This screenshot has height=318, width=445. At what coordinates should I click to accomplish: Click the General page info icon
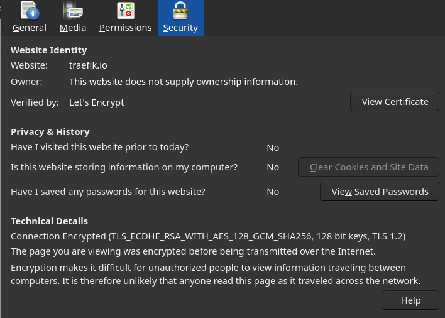(x=30, y=11)
